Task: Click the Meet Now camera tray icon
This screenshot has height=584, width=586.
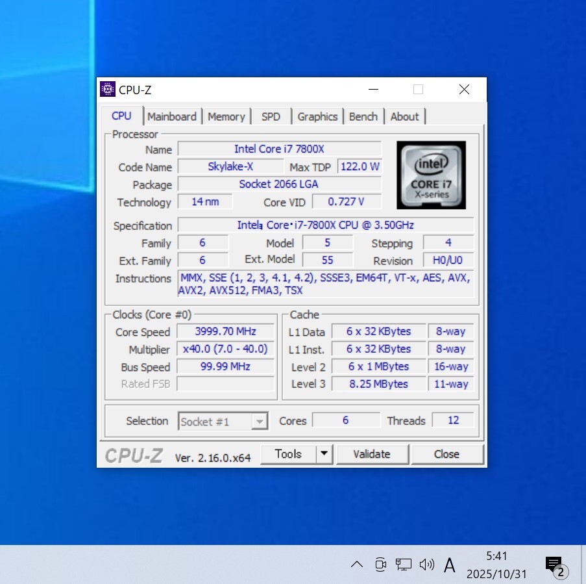Action: coord(380,564)
